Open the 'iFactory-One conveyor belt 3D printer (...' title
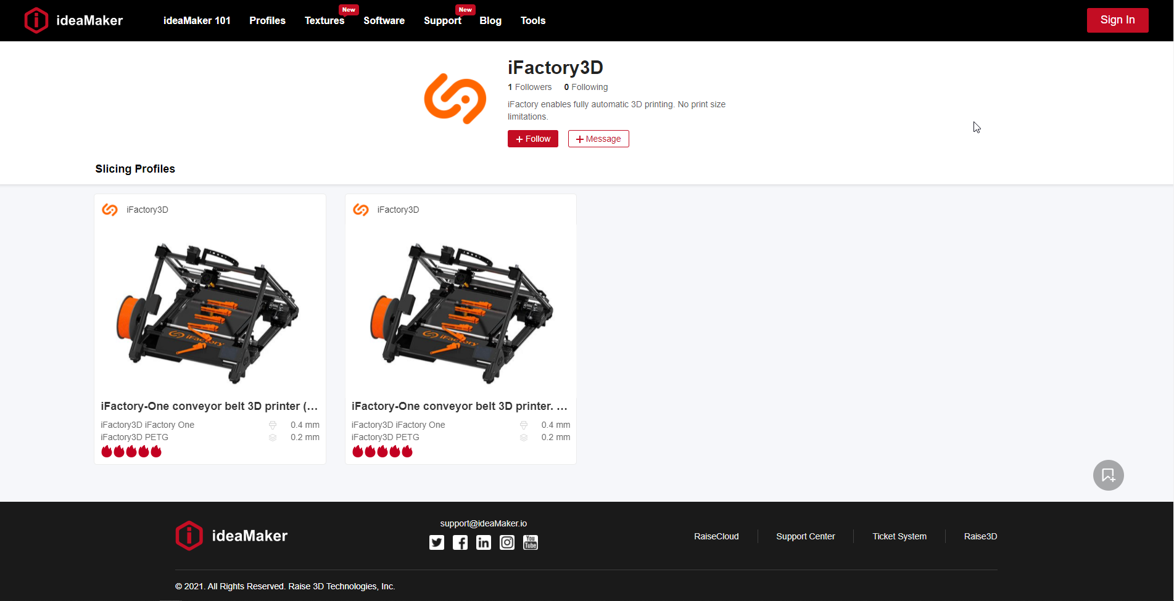Screen dimensions: 1174x601 210,406
